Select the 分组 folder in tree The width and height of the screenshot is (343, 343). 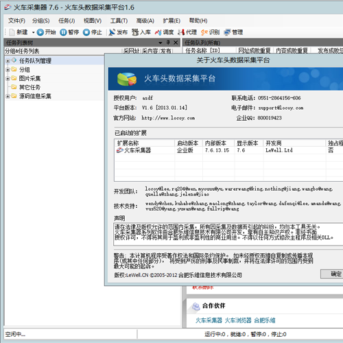pyautogui.click(x=24, y=69)
